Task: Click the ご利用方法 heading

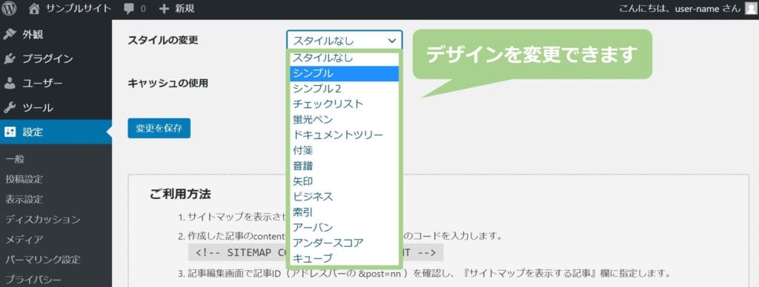Action: click(180, 195)
